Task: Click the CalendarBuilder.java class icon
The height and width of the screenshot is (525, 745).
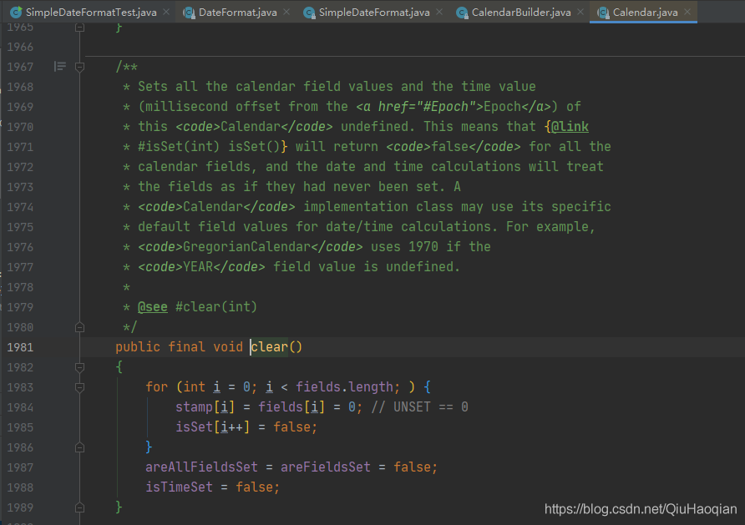Action: coord(461,13)
